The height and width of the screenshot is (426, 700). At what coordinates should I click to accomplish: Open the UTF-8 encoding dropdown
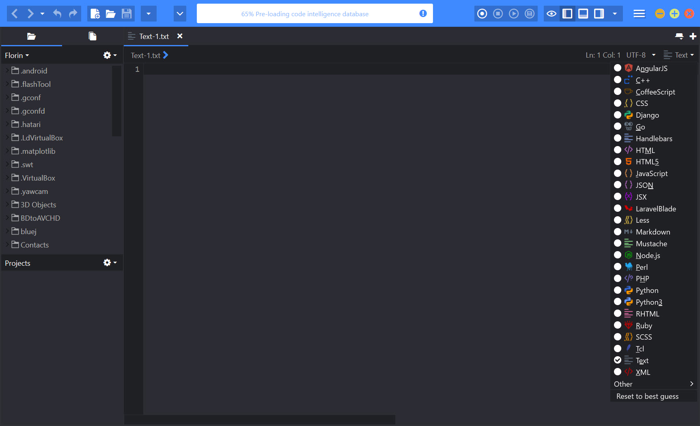coord(641,55)
